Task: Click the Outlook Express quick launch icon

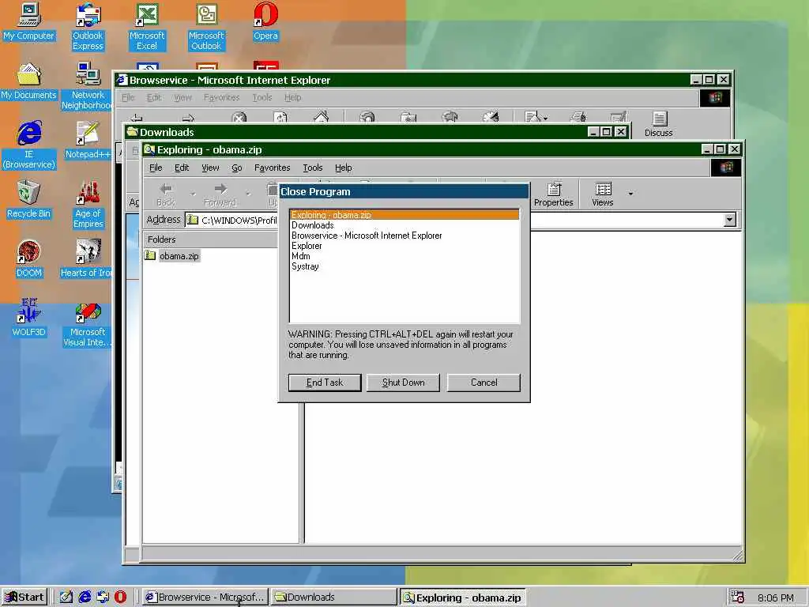Action: click(x=103, y=597)
